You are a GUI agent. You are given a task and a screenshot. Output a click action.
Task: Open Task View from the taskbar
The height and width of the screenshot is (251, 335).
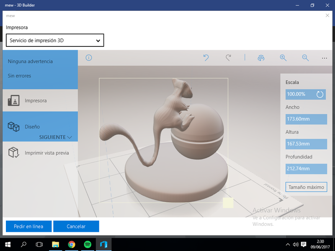(x=39, y=244)
